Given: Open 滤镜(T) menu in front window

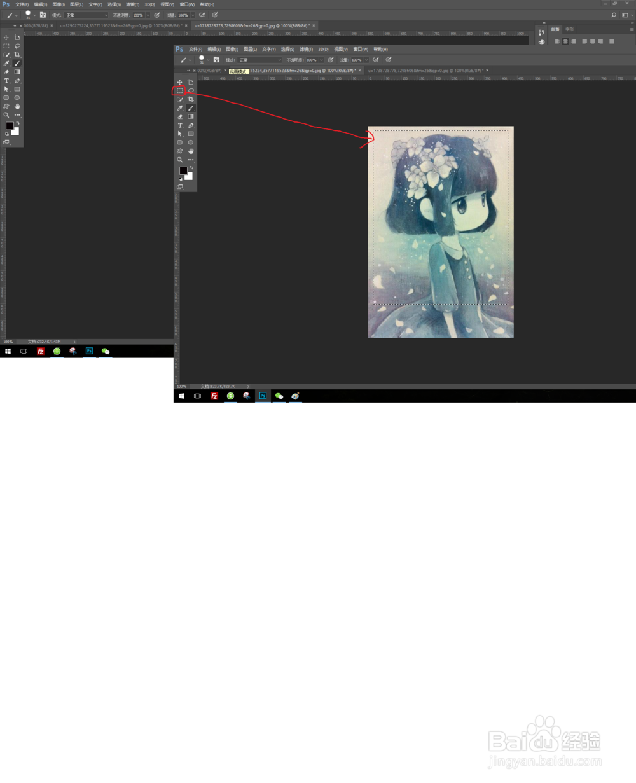Looking at the screenshot, I should point(307,49).
